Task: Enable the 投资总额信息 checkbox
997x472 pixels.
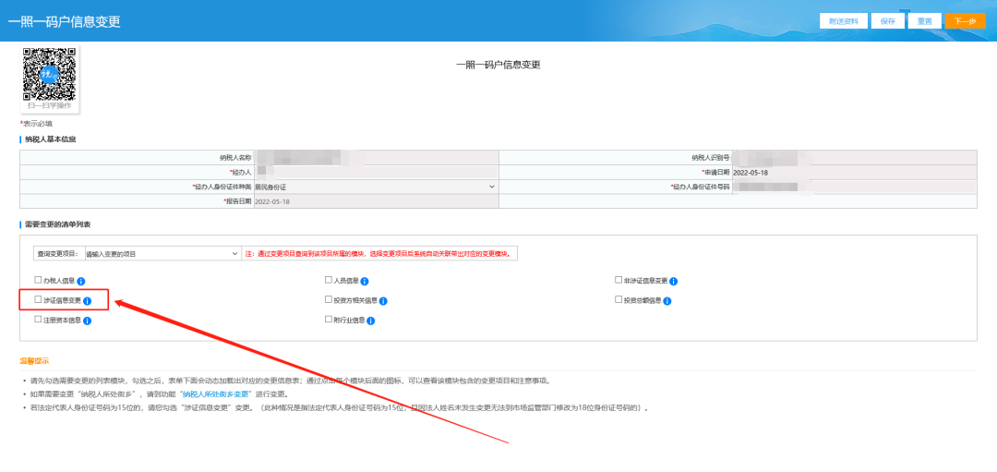Action: coord(618,299)
